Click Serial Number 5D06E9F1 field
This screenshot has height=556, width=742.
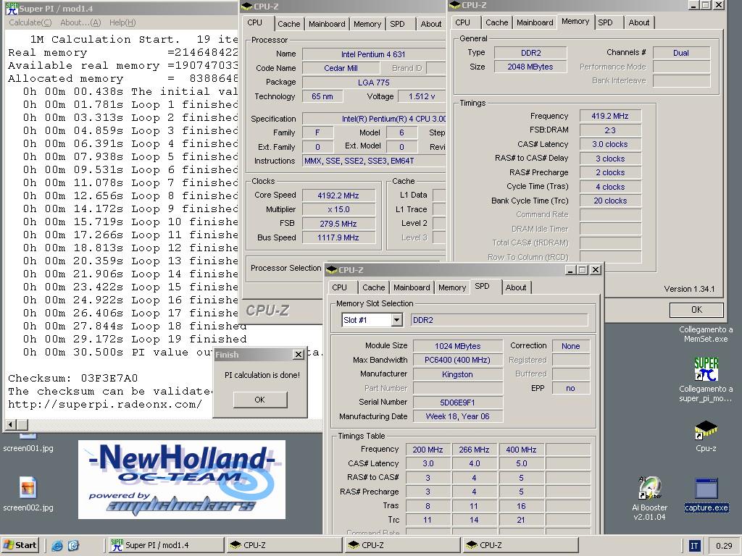point(458,403)
